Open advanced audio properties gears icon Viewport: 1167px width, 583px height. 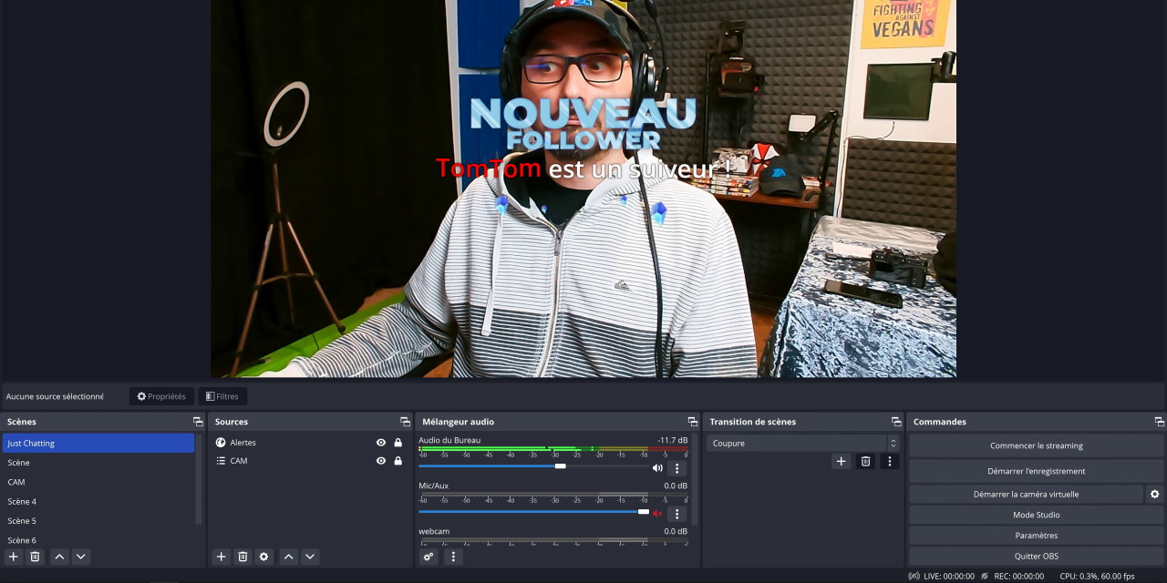[429, 557]
